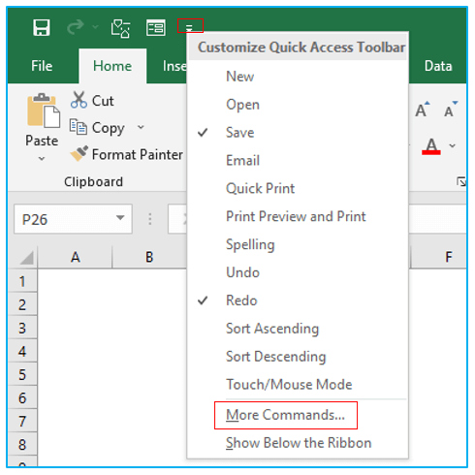Screen dimensions: 475x475
Task: Enable Sort Descending in the menu
Action: coord(298,357)
